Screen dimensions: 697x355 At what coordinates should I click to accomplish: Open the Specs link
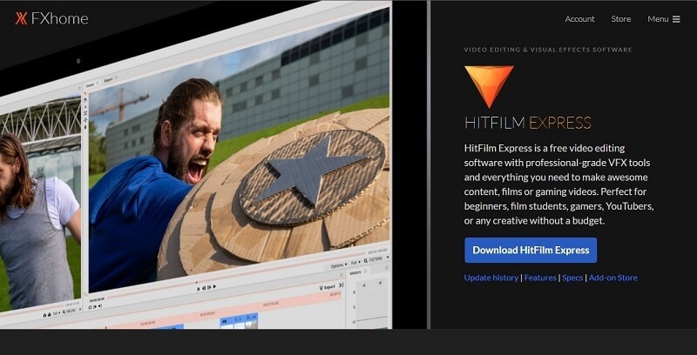point(572,278)
